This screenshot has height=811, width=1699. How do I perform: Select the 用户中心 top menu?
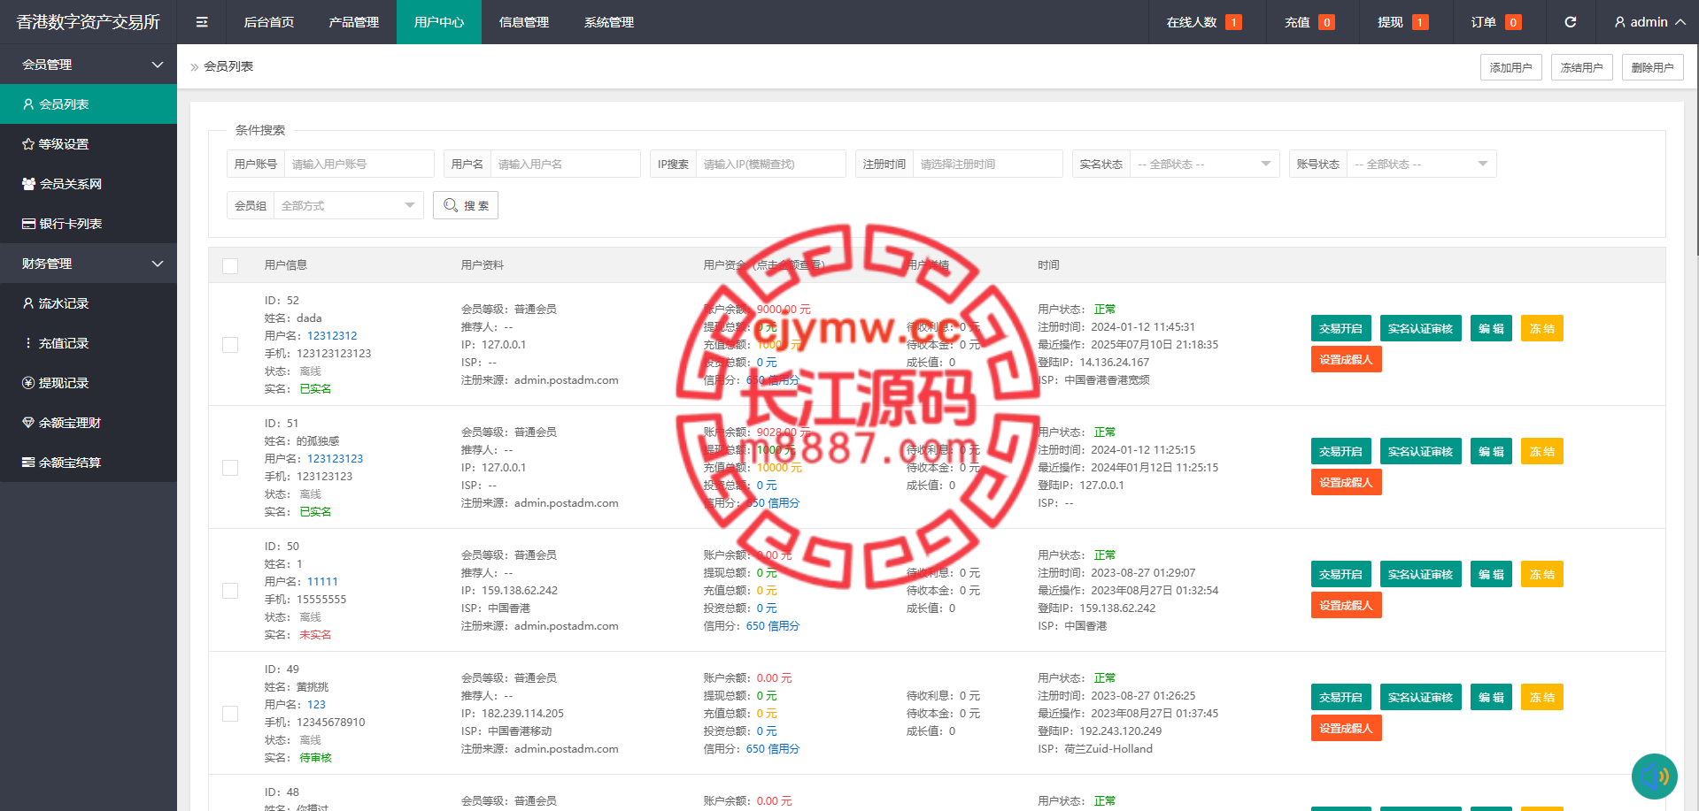point(439,22)
